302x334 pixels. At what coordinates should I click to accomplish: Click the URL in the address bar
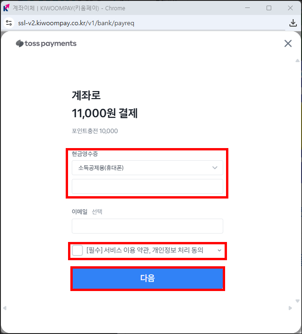76,23
